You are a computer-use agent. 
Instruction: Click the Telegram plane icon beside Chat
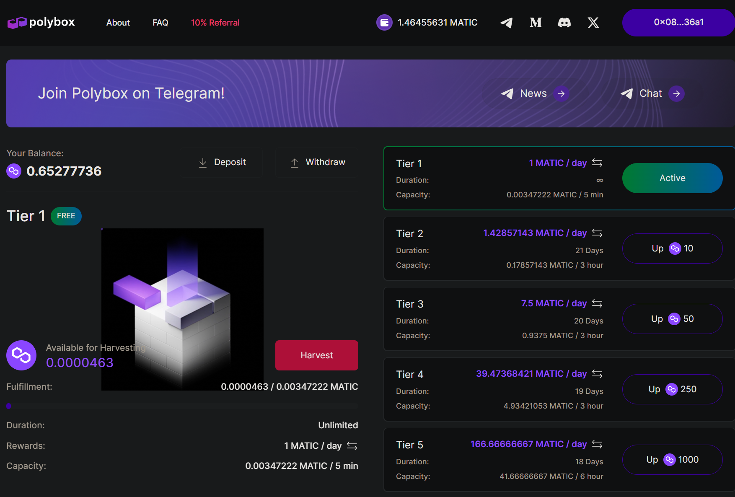pos(627,93)
